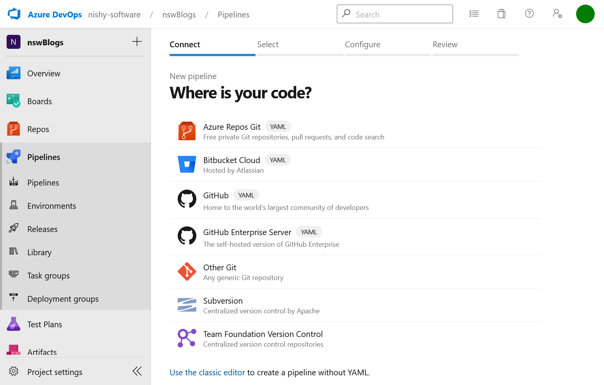This screenshot has width=604, height=385.
Task: Open Project settings via gear icon
Action: coord(55,372)
